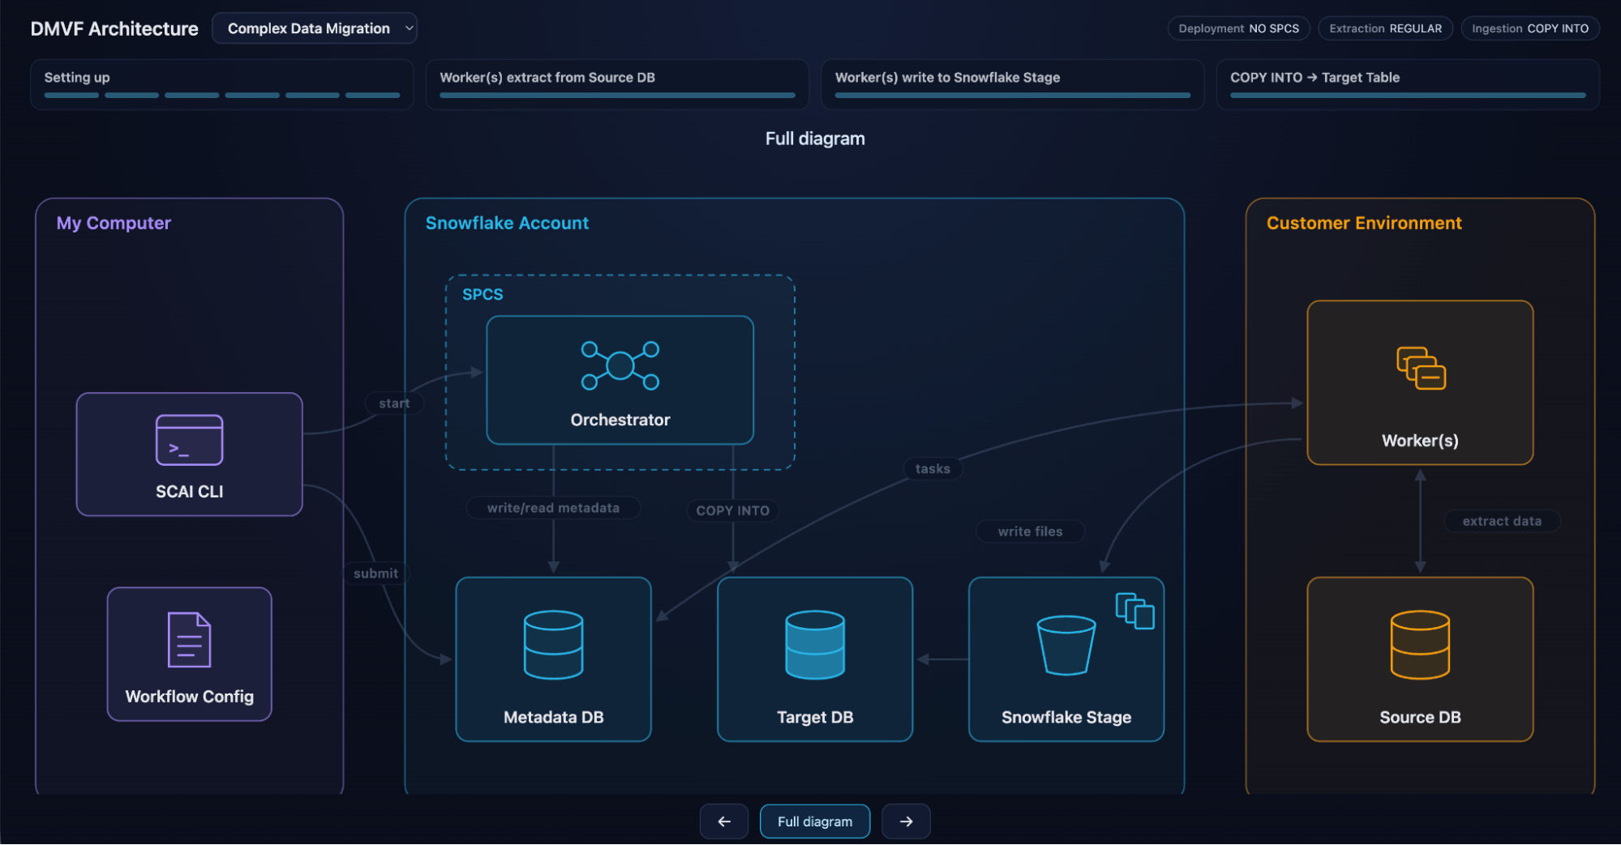The image size is (1621, 845).
Task: Click the Metadata DB database icon
Action: coord(554,645)
